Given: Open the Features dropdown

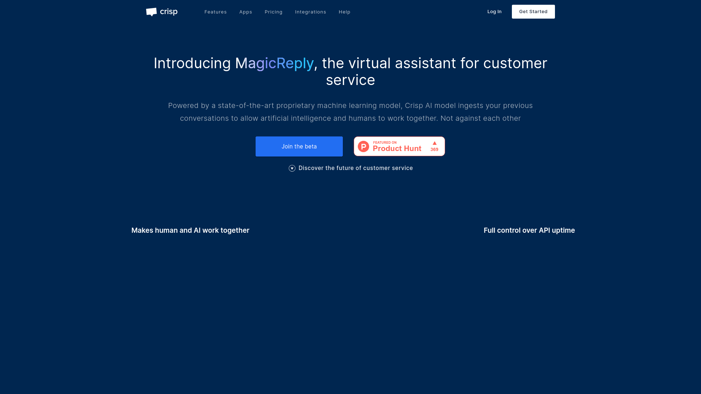Looking at the screenshot, I should tap(215, 12).
